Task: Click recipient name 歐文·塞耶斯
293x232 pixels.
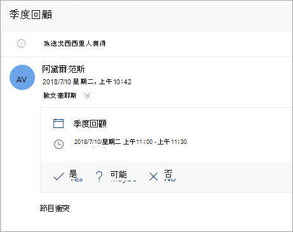Action: point(60,96)
